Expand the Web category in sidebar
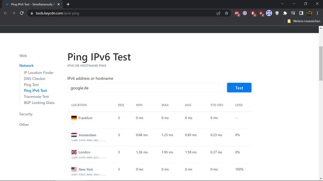The height and width of the screenshot is (181, 323). pyautogui.click(x=23, y=56)
